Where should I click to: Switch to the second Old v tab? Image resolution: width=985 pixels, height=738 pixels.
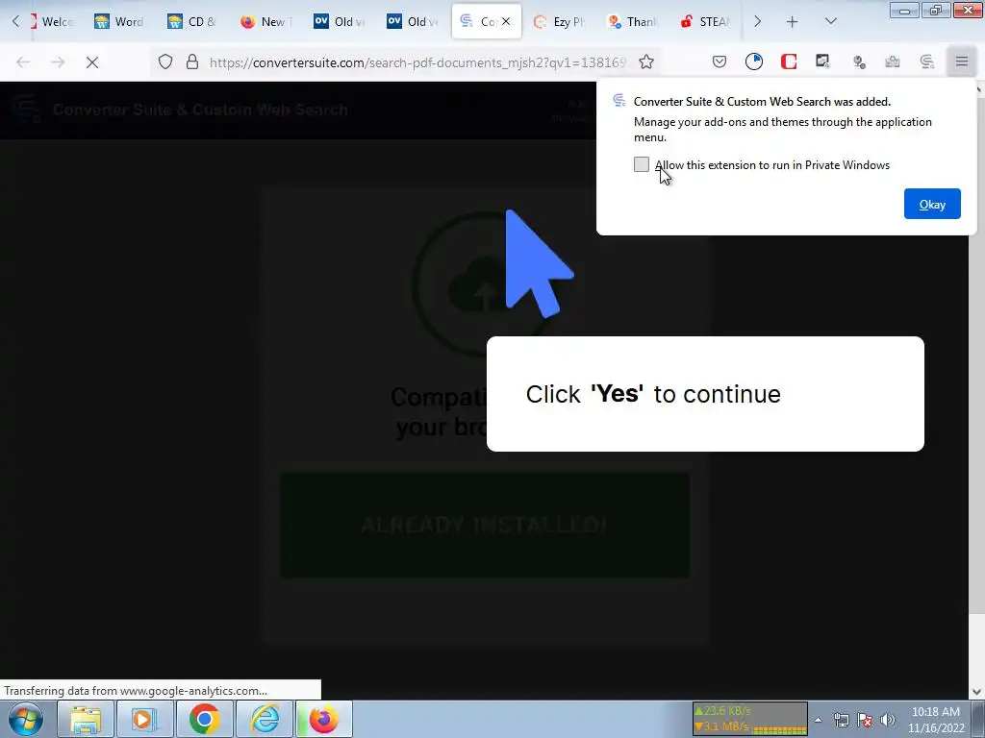click(413, 21)
